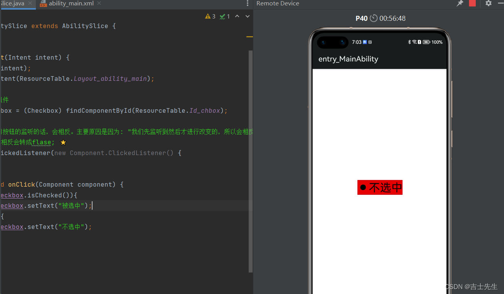The height and width of the screenshot is (294, 504).
Task: Click the P40 device timer icon
Action: click(x=373, y=18)
